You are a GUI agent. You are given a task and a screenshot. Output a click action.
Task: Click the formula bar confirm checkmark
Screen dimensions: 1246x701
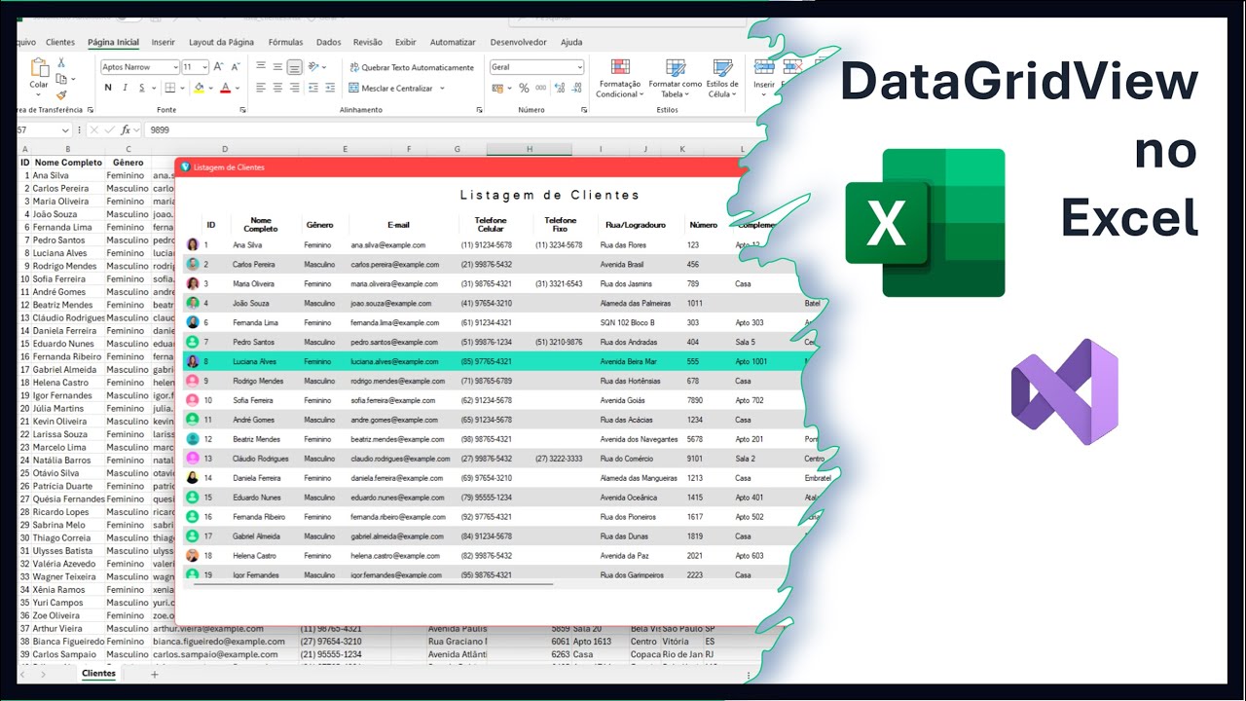pyautogui.click(x=110, y=129)
